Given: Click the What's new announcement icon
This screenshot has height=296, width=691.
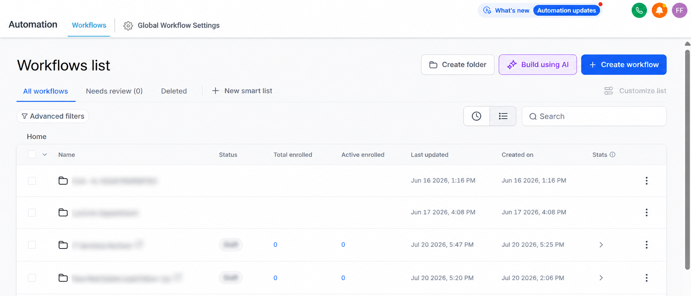Looking at the screenshot, I should pyautogui.click(x=487, y=10).
